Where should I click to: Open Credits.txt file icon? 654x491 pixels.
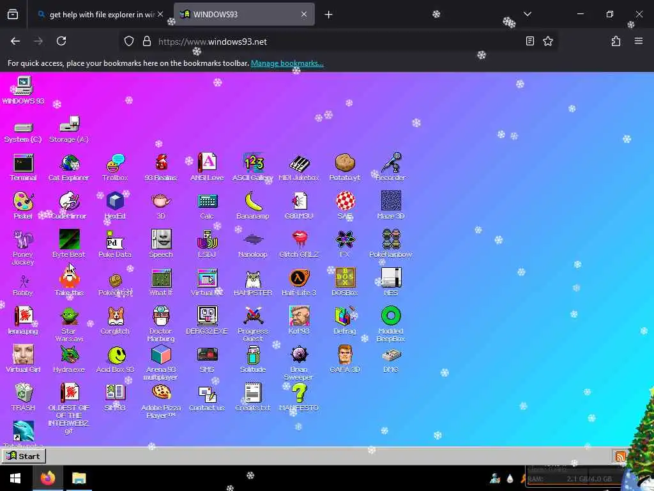[253, 398]
